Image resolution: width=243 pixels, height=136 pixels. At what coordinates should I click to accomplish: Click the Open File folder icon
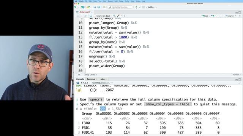pyautogui.click(x=88, y=7)
